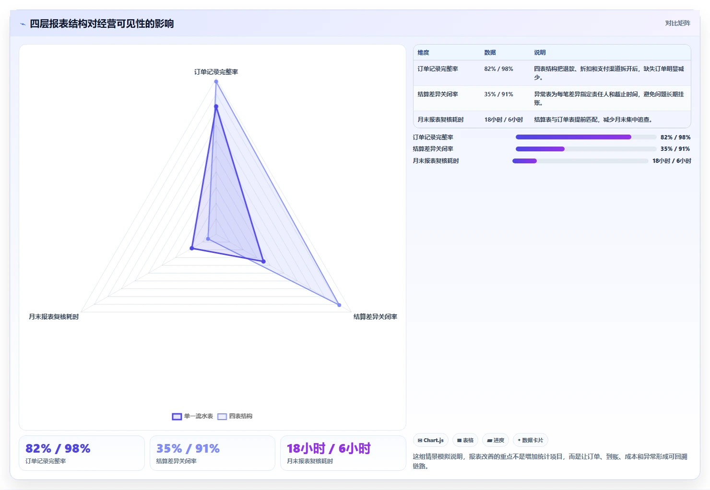
Task: Click the 18小时 / 6小时 table cell
Action: (503, 120)
